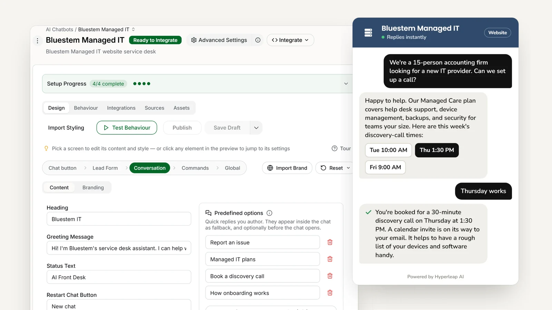This screenshot has width=552, height=310.
Task: Click the Status Text input field
Action: (119, 277)
